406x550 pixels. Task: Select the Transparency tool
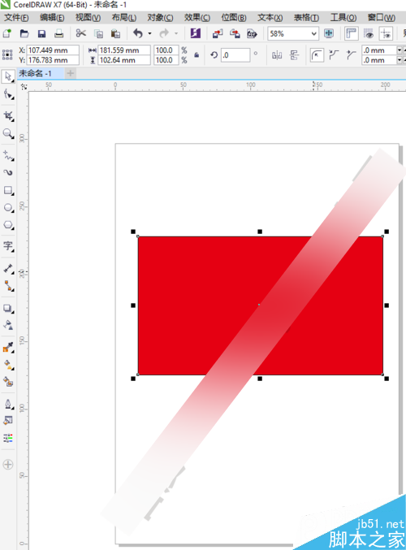(8, 325)
